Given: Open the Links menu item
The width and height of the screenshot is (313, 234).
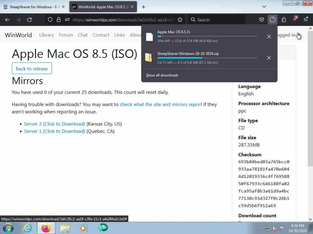Looking at the screenshot, I should pyautogui.click(x=120, y=35).
